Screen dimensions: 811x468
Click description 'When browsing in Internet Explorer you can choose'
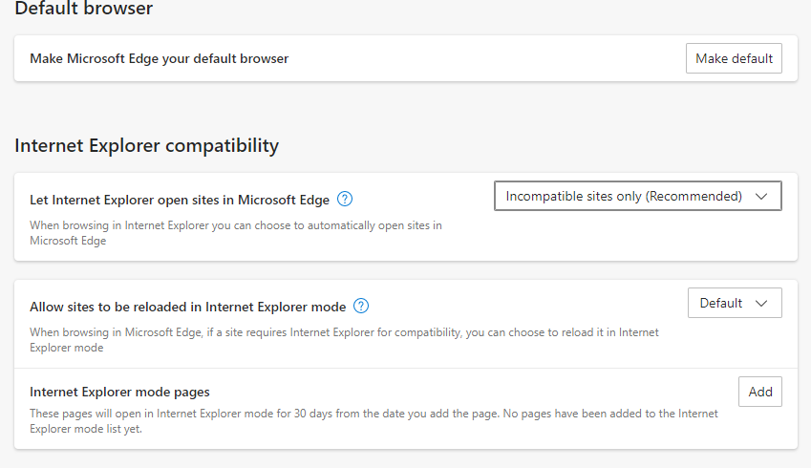coord(236,233)
